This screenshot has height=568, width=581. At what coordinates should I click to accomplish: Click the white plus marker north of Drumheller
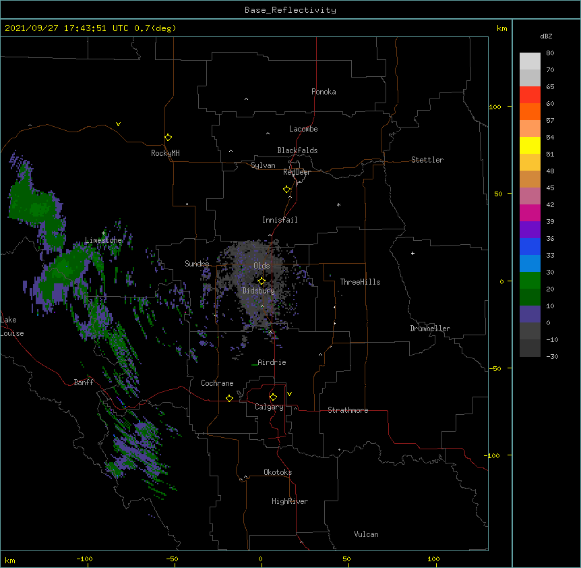[412, 253]
